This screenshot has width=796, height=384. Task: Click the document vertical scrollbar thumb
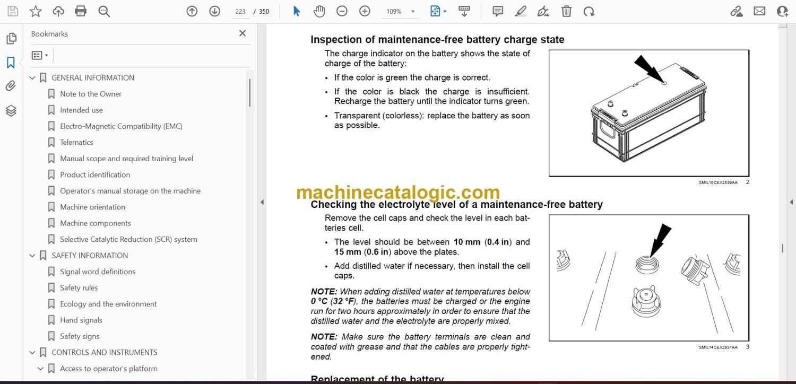(782, 248)
